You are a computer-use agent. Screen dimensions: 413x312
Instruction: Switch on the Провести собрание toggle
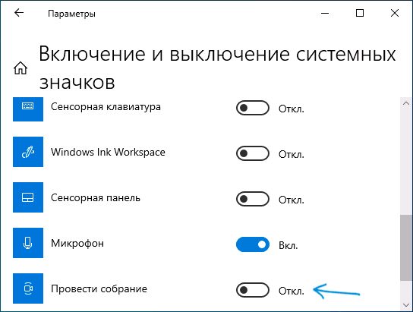click(253, 290)
